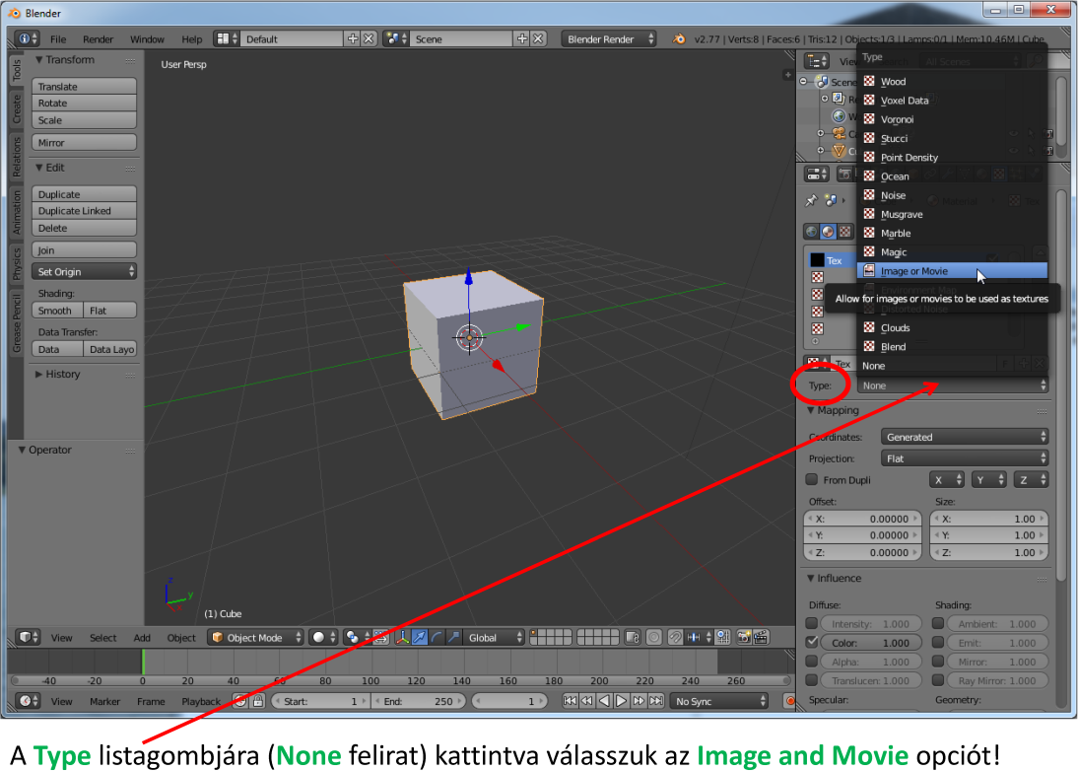The height and width of the screenshot is (771, 1078).
Task: Expand the History panel
Action: pyautogui.click(x=39, y=374)
